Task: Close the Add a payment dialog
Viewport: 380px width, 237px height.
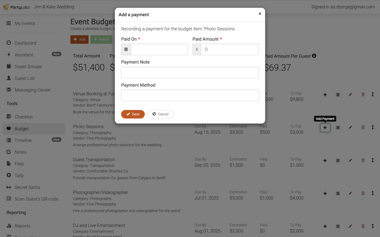Action: (260, 14)
